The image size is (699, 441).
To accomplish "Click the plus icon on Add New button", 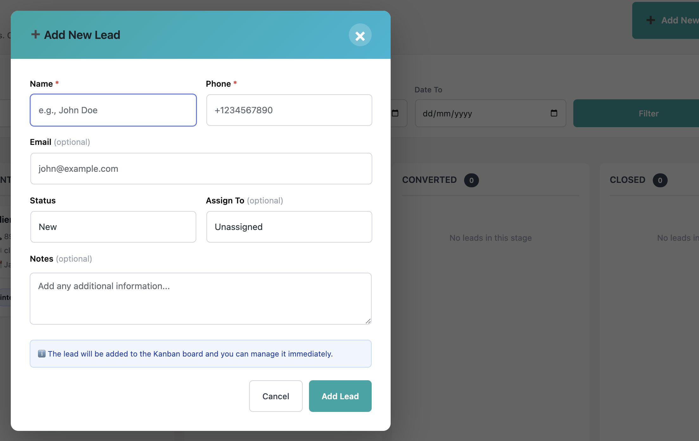I will [x=651, y=20].
